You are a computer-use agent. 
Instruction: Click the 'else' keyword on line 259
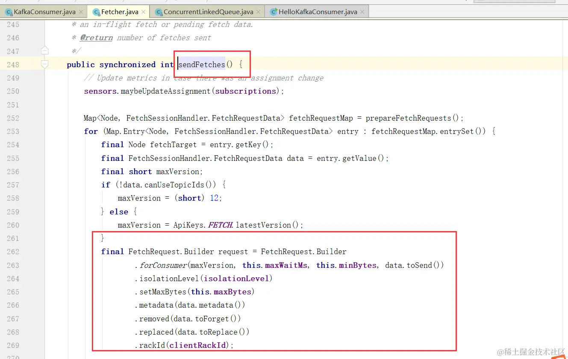pos(119,212)
